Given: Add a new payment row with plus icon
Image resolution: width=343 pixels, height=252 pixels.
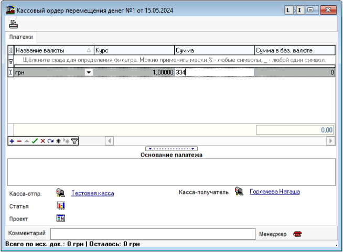Looking at the screenshot, I should (12, 140).
